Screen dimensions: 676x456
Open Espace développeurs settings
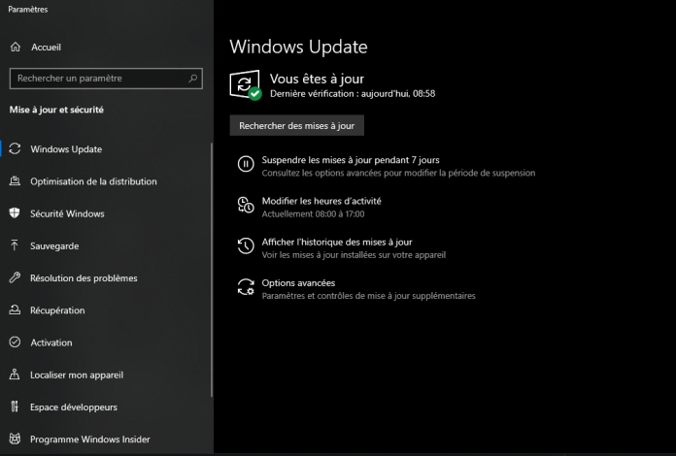click(x=74, y=407)
